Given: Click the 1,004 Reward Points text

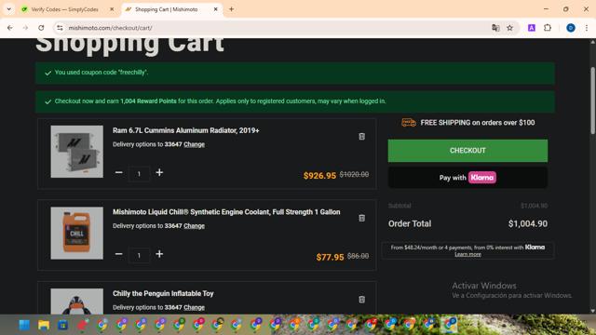Looking at the screenshot, I should tap(148, 101).
